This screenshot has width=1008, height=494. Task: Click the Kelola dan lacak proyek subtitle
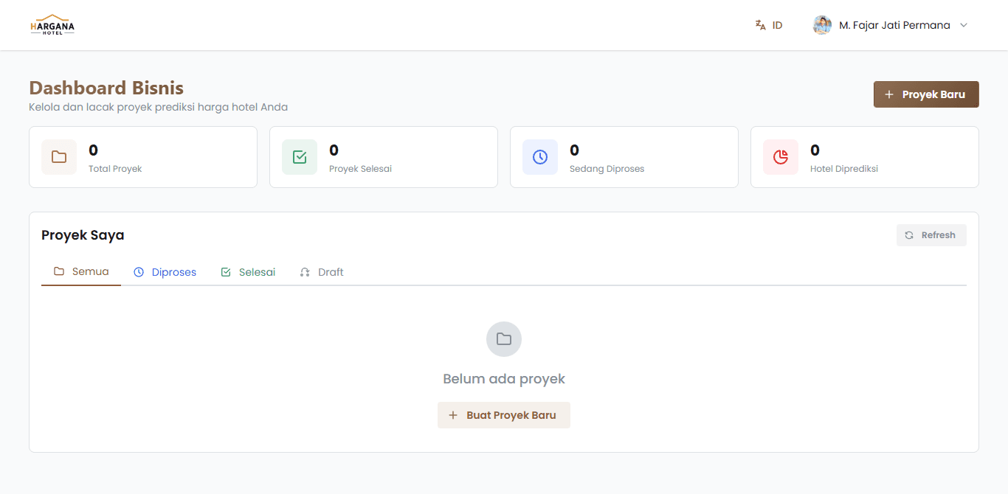(158, 107)
